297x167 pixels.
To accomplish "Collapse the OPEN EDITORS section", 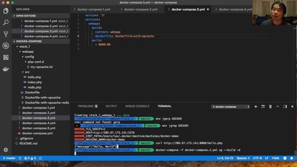I will click(x=41, y=16).
